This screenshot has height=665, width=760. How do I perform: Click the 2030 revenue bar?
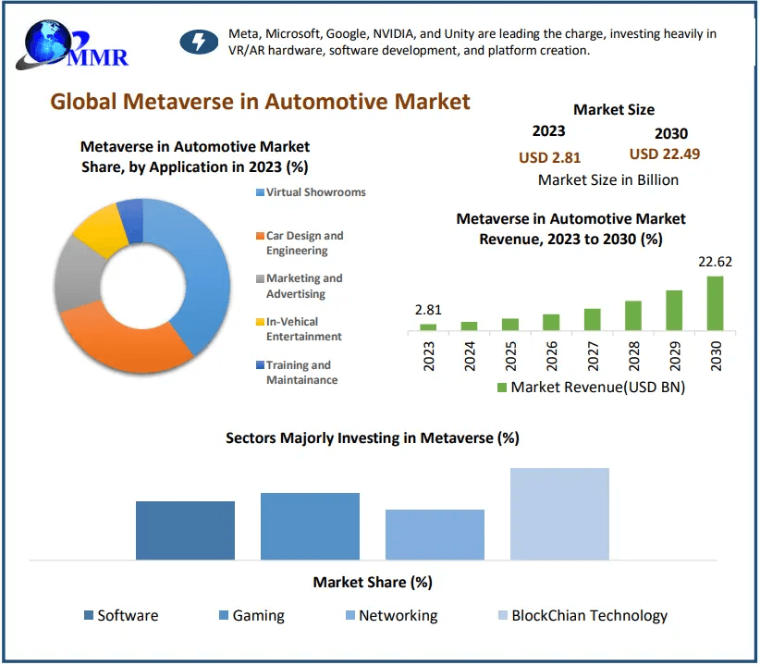click(715, 303)
